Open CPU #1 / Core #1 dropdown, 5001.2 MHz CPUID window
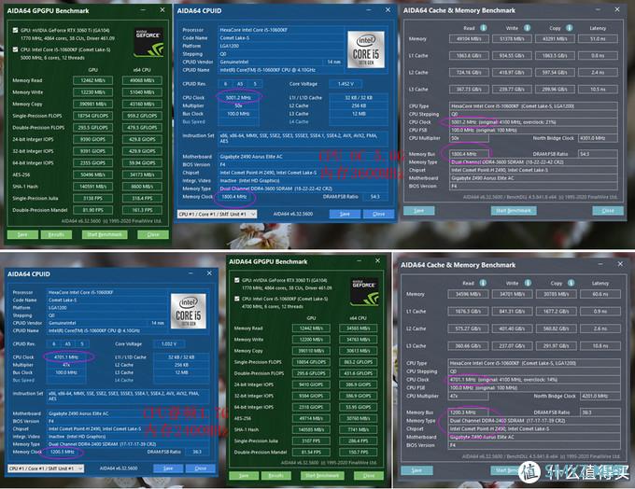This screenshot has height=489, width=635. coord(217,214)
